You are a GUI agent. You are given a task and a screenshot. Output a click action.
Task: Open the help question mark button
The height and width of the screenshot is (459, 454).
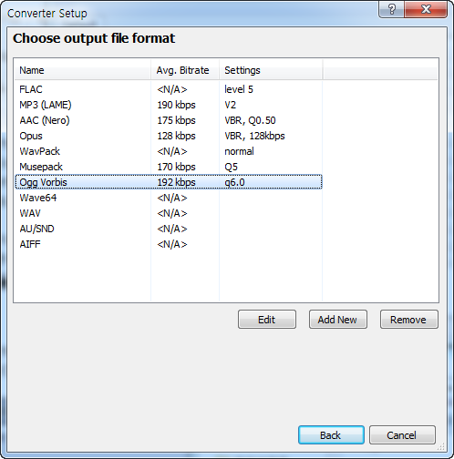392,9
